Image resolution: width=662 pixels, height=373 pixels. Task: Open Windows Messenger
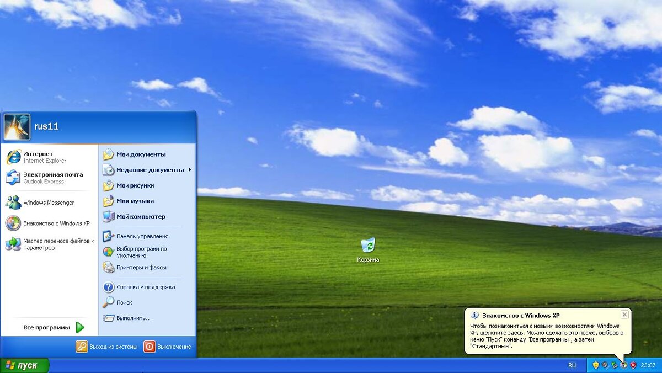50,203
